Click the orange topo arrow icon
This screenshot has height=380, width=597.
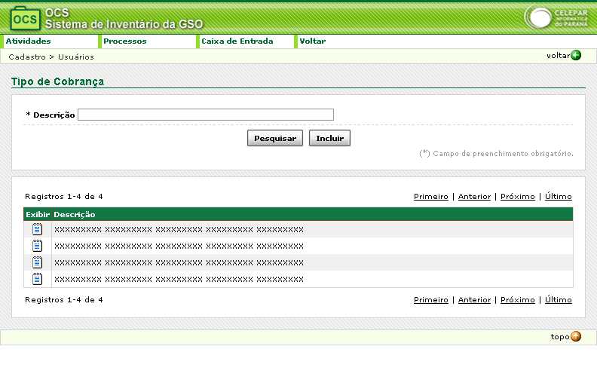[576, 336]
